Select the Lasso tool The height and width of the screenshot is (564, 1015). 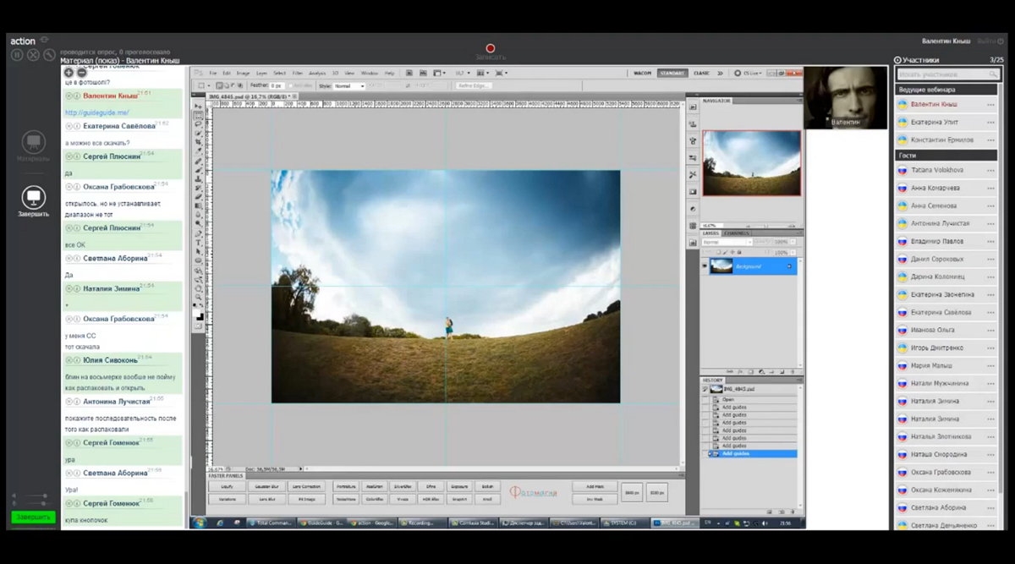click(x=198, y=123)
